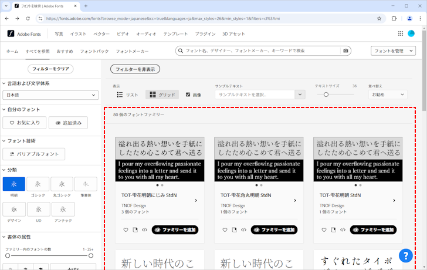The height and width of the screenshot is (270, 427).
Task: Click right handle of font count slider
Action: point(91,255)
